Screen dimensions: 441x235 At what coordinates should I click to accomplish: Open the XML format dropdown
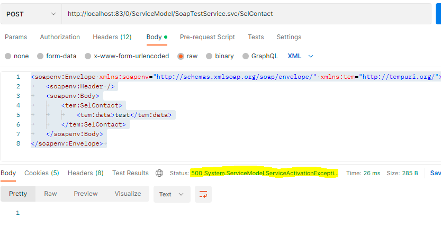pos(300,56)
